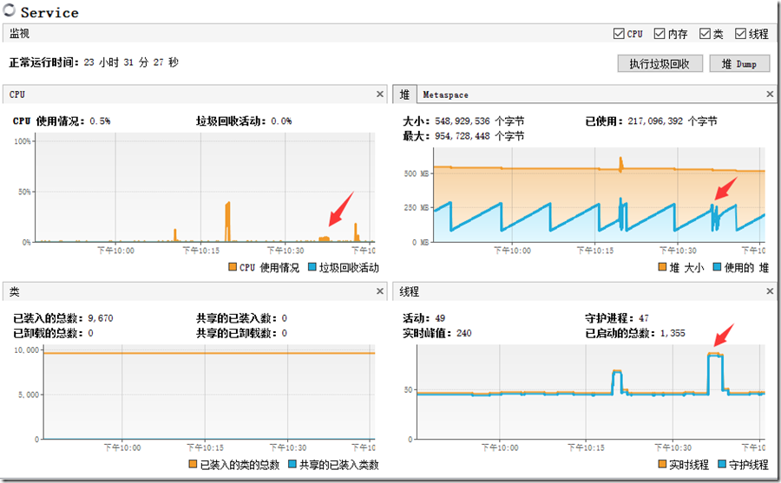Click the blue 守护线程 legend swatch
The image size is (781, 483).
pos(722,464)
